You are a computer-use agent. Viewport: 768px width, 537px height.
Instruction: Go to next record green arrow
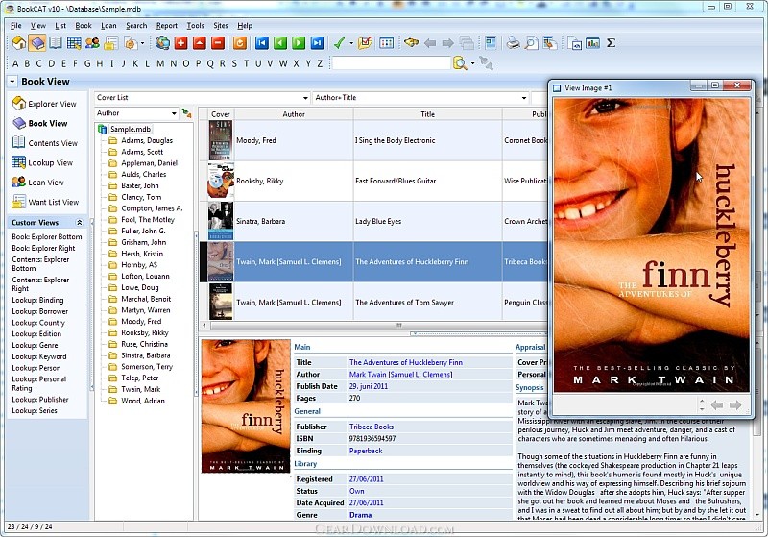pos(299,43)
